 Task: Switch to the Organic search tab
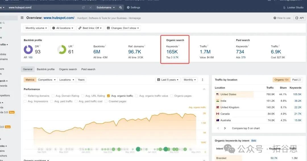click(68, 69)
